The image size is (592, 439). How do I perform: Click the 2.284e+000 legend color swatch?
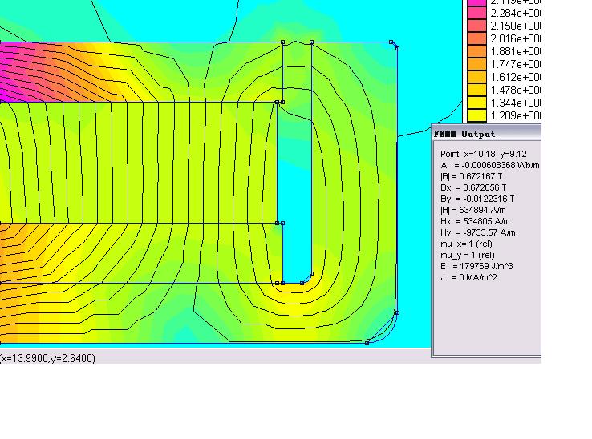click(476, 13)
